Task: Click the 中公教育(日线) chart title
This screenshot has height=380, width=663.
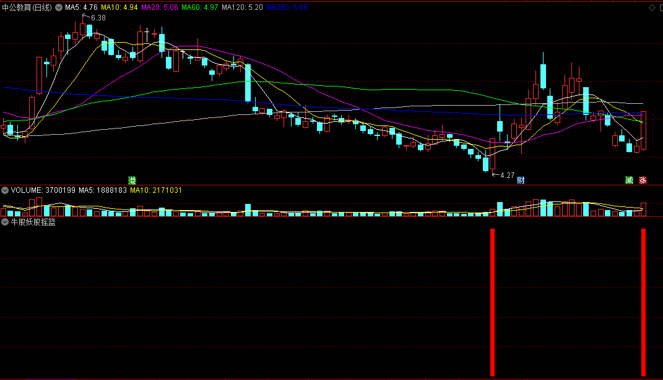Action: 27,7
